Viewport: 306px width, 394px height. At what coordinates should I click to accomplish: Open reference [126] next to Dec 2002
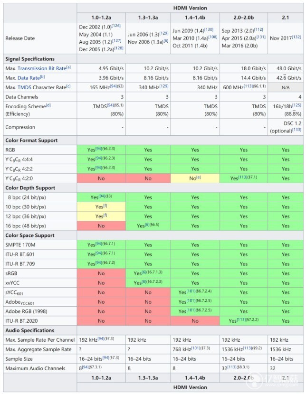[x=116, y=26]
